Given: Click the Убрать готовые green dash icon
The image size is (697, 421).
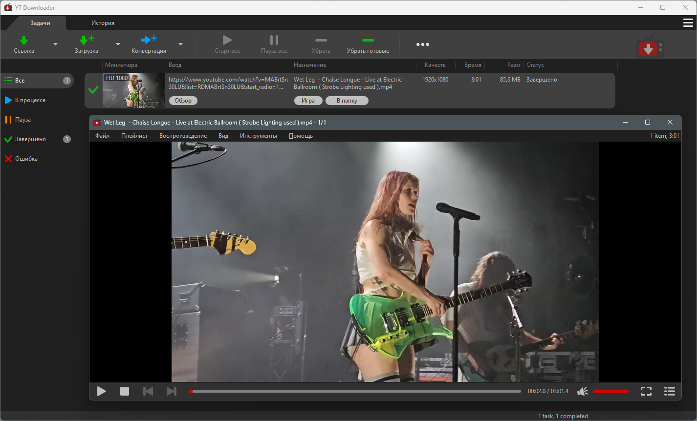Looking at the screenshot, I should 368,41.
